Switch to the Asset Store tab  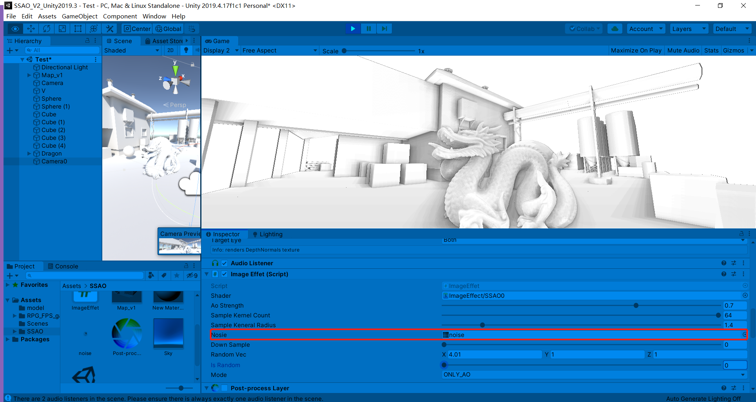164,41
